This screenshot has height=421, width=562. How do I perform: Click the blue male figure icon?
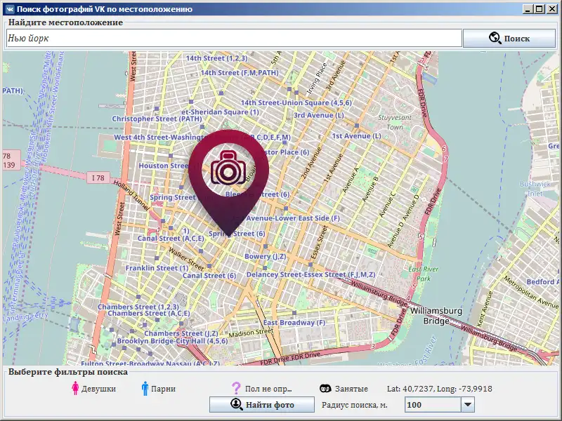145,389
